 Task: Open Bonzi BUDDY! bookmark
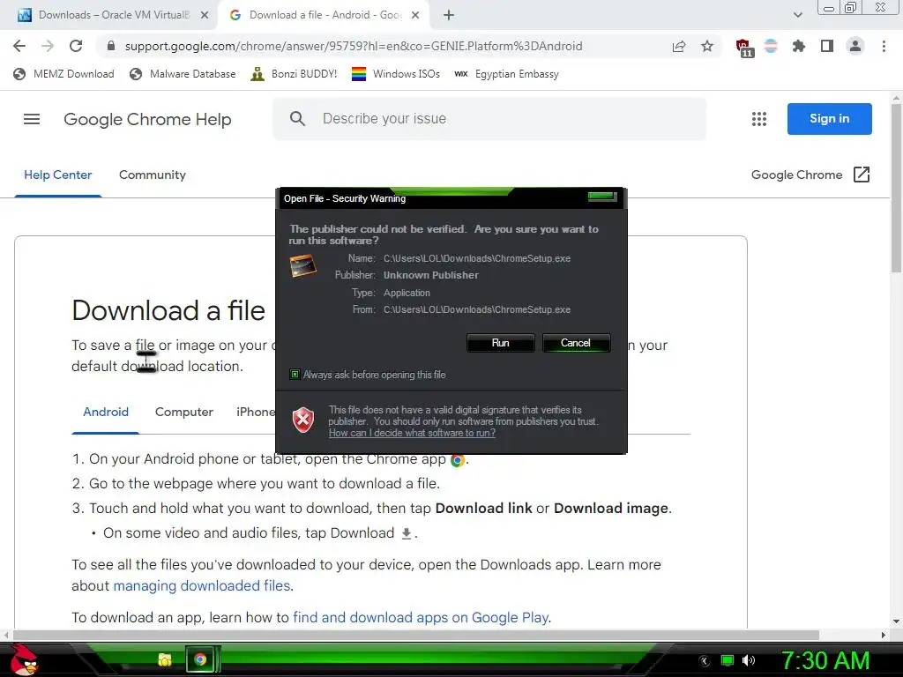pyautogui.click(x=294, y=74)
